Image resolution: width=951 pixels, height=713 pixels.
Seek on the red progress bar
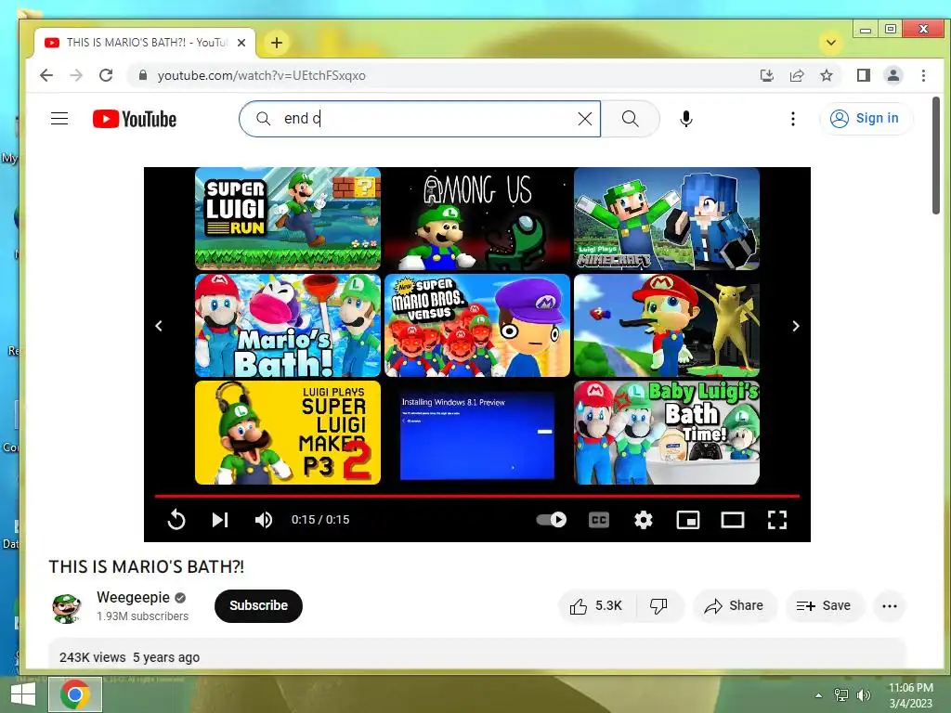pyautogui.click(x=476, y=496)
